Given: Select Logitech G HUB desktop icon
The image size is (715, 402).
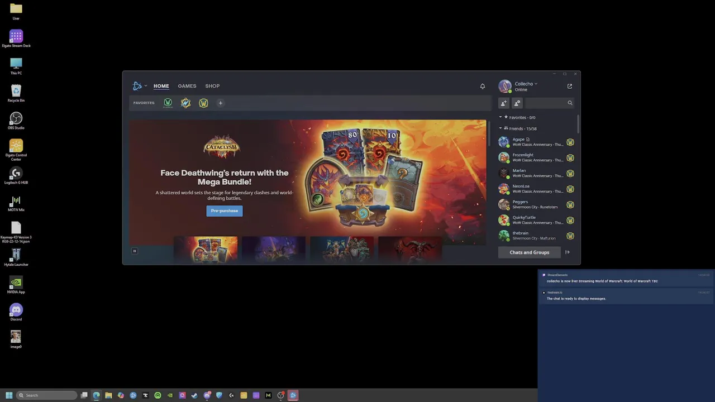Looking at the screenshot, I should (x=16, y=175).
